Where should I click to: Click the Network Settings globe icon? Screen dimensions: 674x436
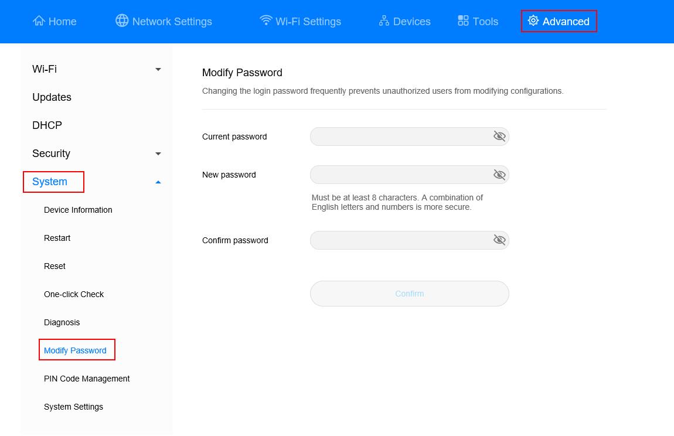tap(122, 21)
